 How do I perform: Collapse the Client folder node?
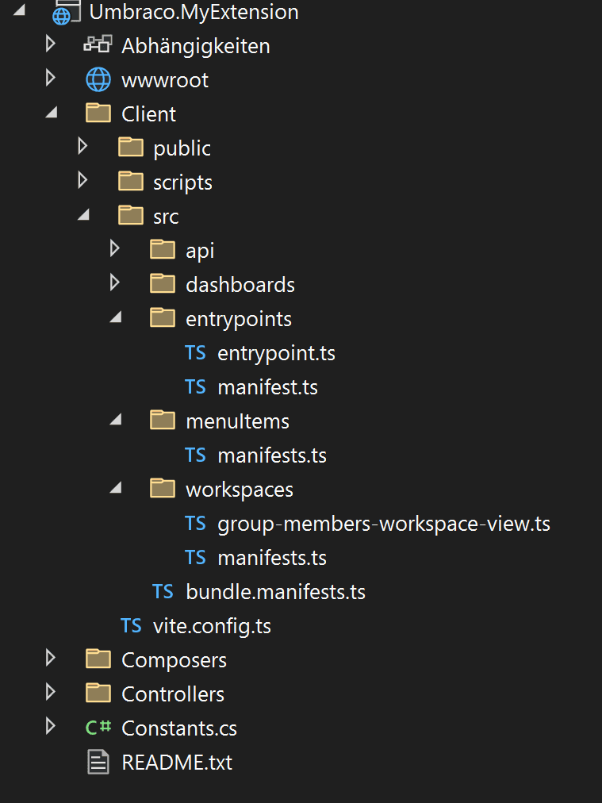coord(52,113)
